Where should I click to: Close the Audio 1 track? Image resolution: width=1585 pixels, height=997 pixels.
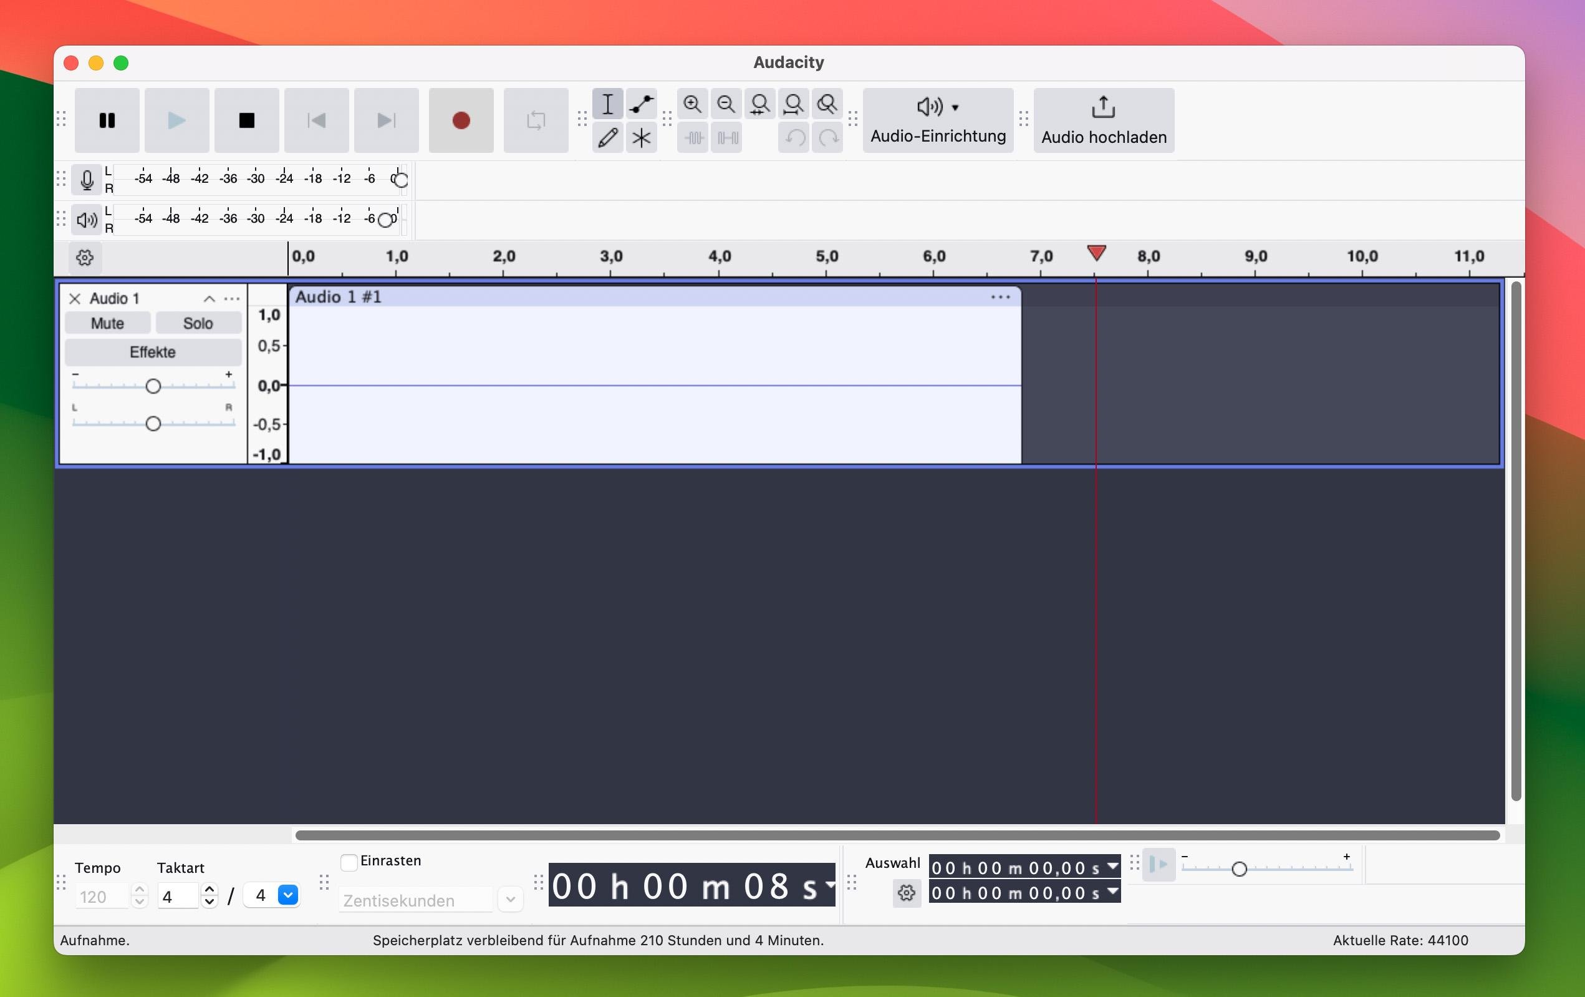click(75, 299)
